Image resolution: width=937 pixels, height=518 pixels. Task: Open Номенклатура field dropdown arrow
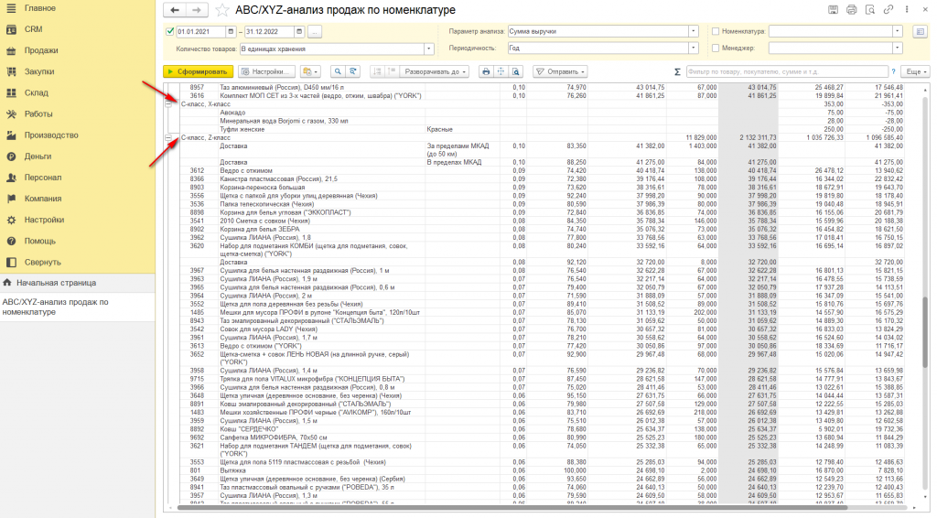tap(897, 32)
